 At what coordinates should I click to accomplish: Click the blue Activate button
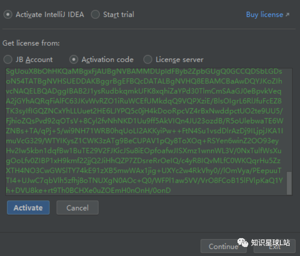(28, 208)
